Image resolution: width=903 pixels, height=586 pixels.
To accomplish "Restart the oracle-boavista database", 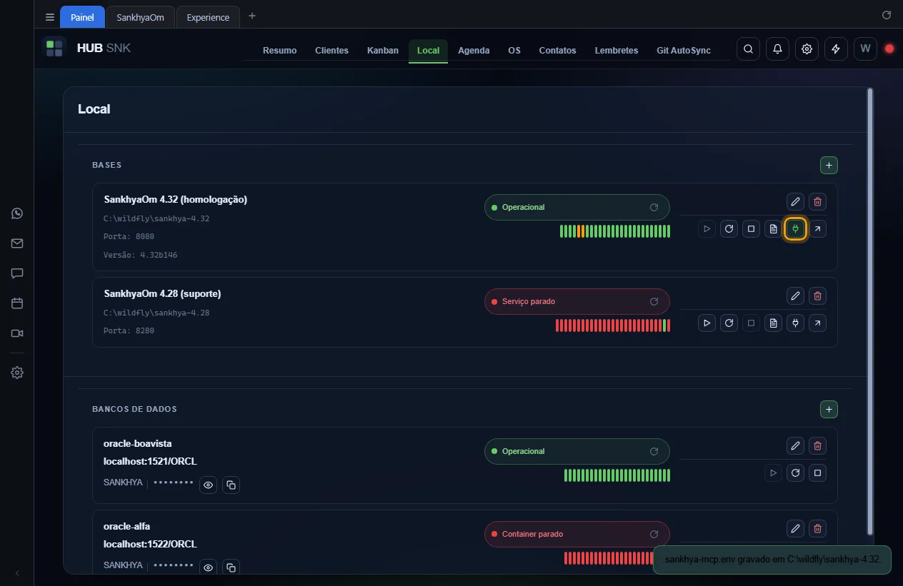I will pos(795,473).
